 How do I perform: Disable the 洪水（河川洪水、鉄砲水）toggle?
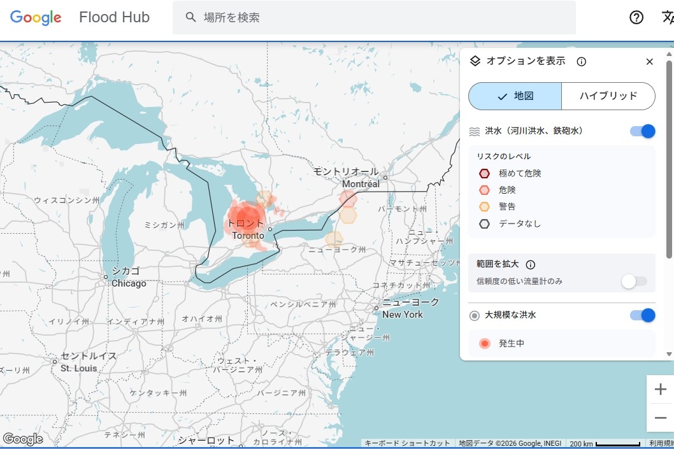[642, 131]
